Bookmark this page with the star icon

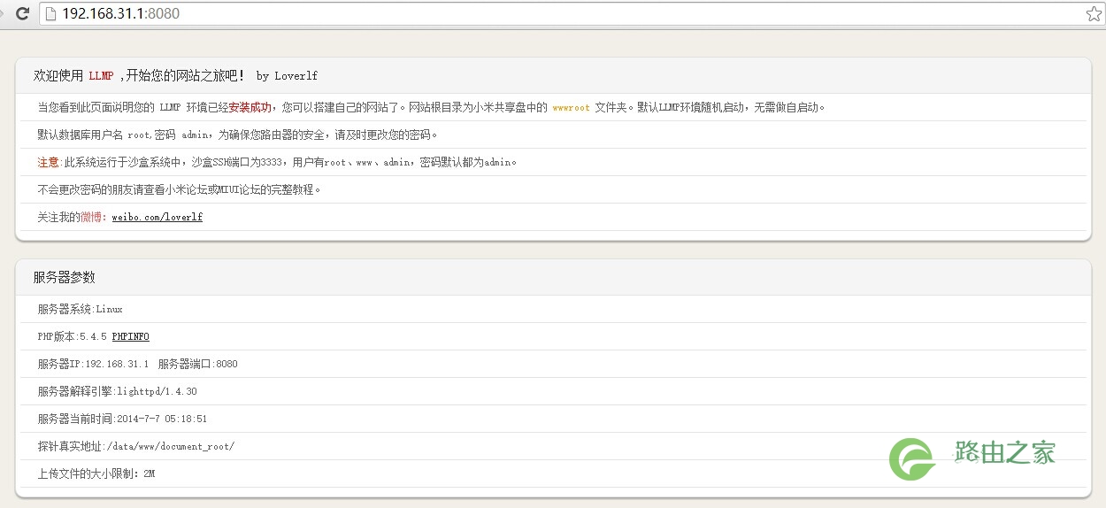pyautogui.click(x=1094, y=13)
